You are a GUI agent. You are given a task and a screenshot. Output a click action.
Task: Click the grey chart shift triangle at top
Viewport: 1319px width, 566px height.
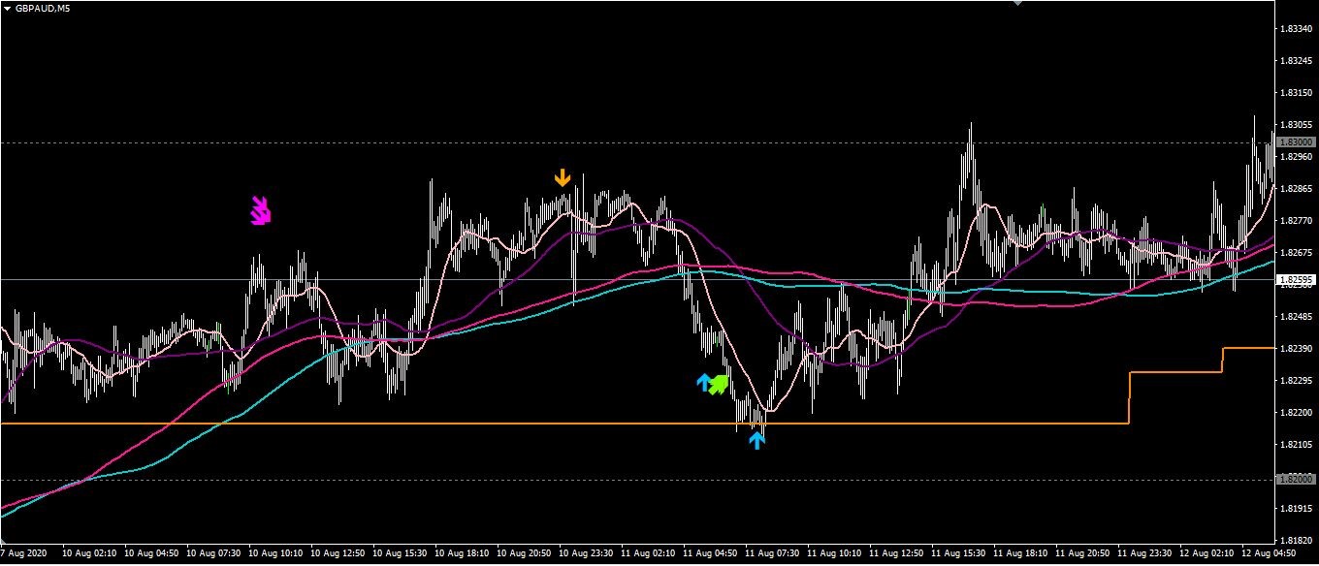[x=1016, y=3]
